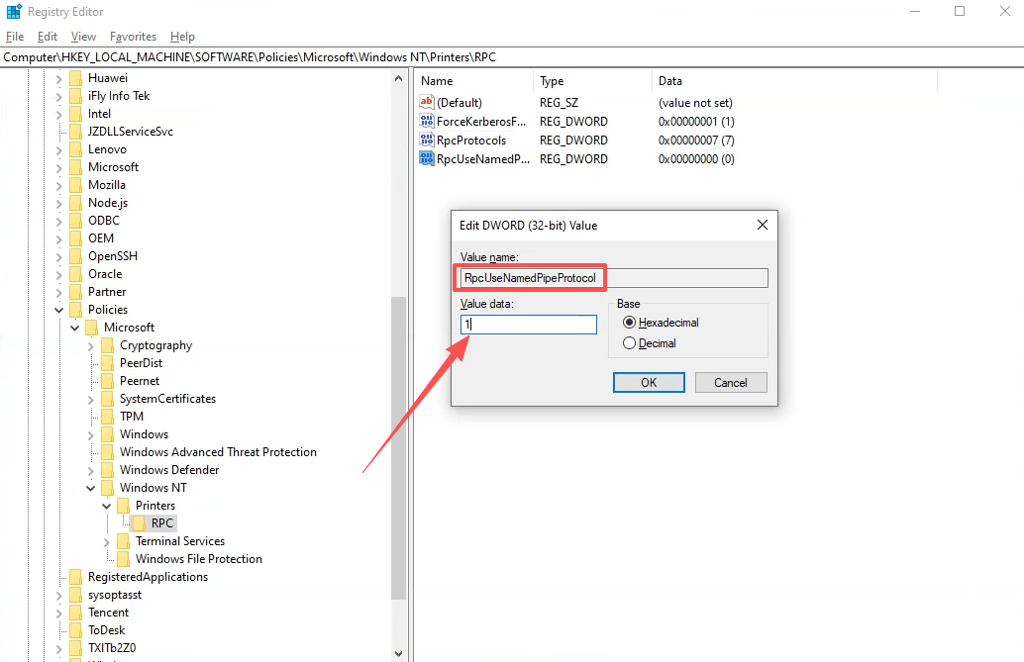Open the Edit menu
The image size is (1024, 662).
pyautogui.click(x=47, y=37)
